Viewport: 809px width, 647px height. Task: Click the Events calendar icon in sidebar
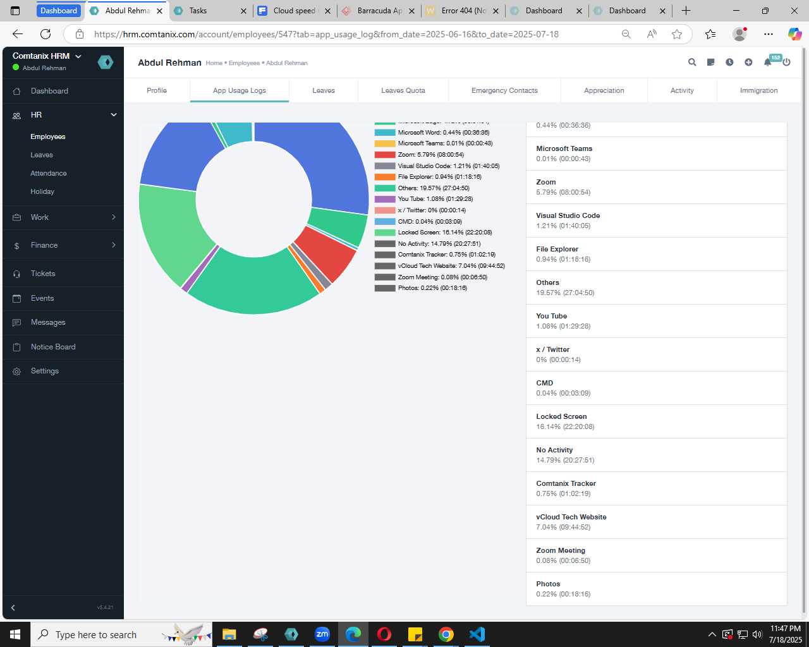(17, 298)
